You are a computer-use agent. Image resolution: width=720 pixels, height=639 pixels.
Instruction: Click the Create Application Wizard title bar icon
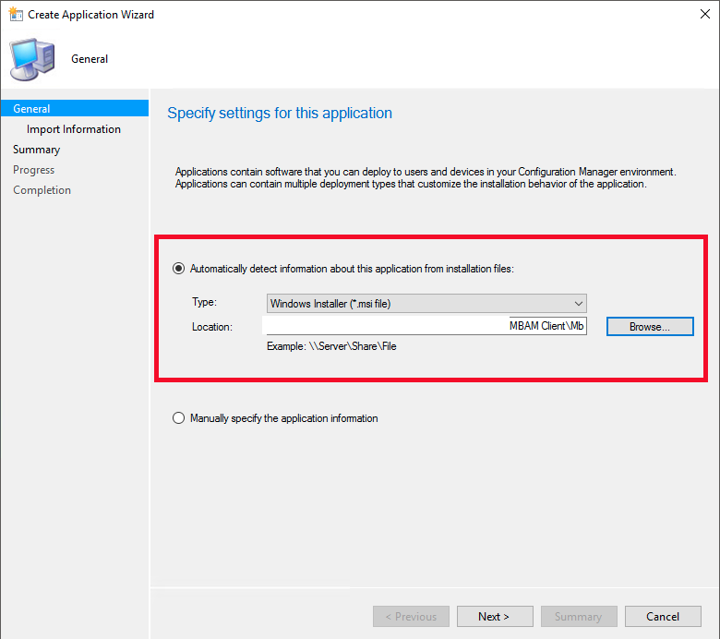click(15, 15)
